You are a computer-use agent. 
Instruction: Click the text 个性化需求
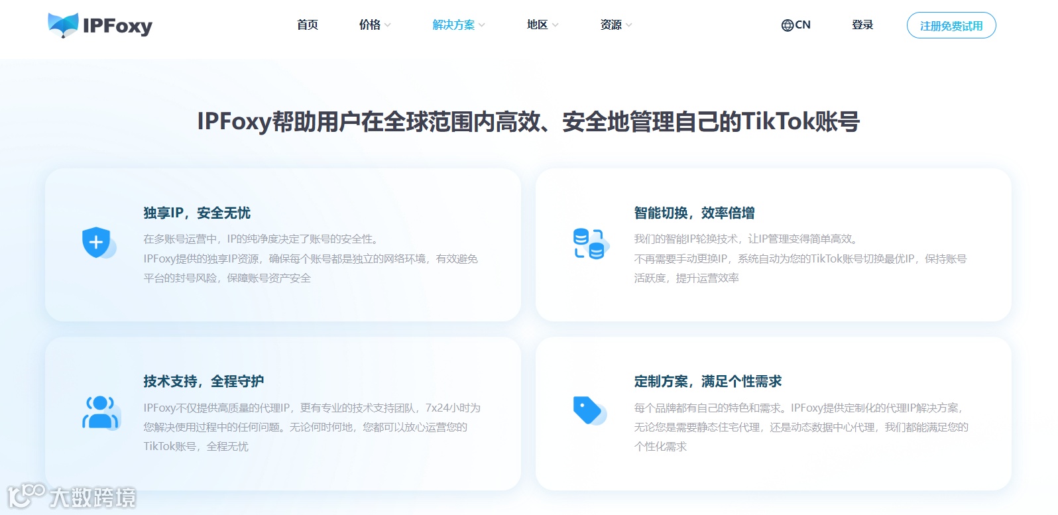[x=660, y=446]
